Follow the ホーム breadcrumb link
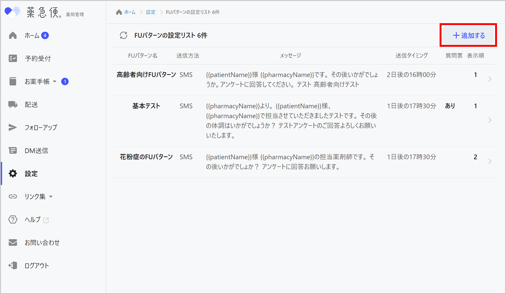This screenshot has height=294, width=506. [130, 12]
